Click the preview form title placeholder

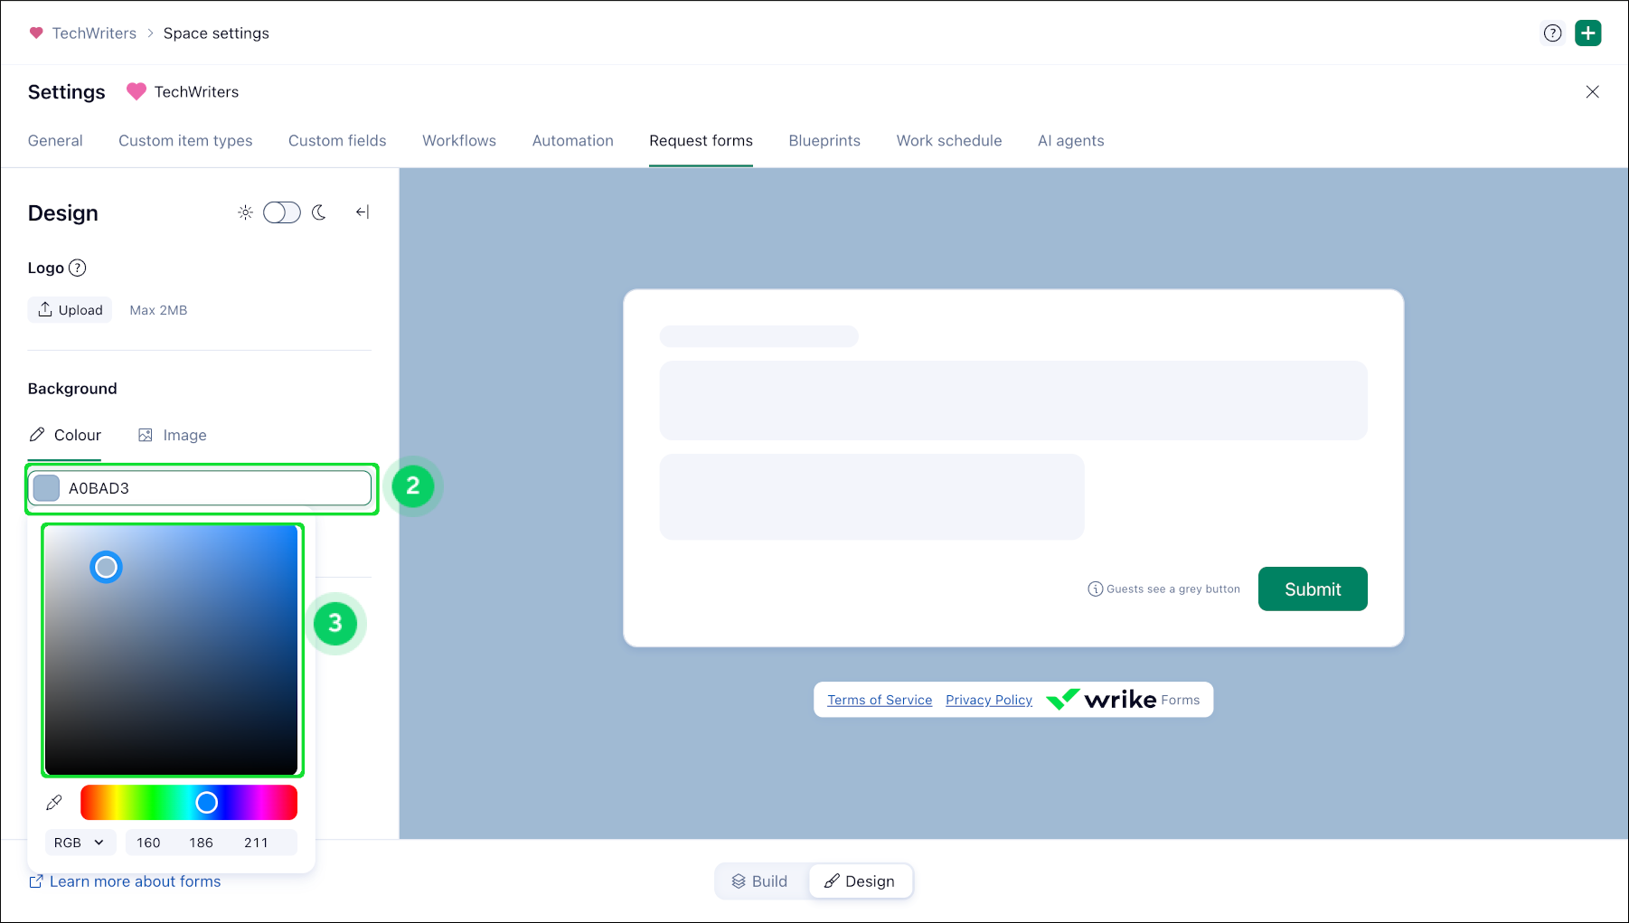758,336
